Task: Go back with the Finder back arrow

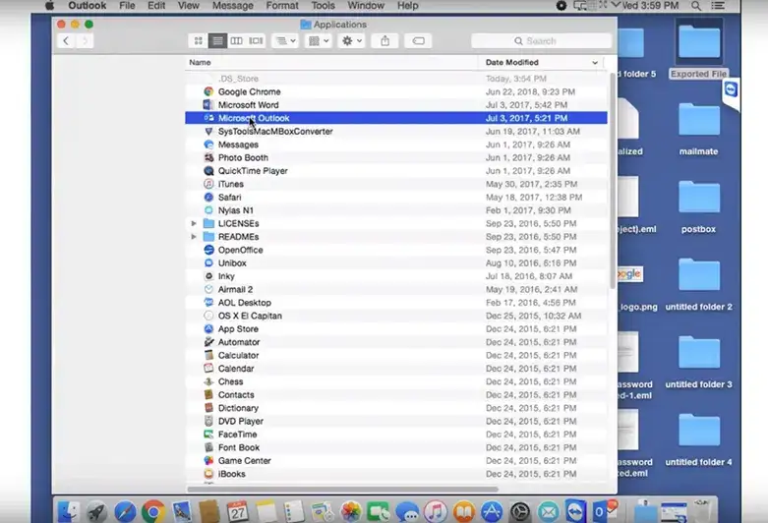Action: point(66,40)
